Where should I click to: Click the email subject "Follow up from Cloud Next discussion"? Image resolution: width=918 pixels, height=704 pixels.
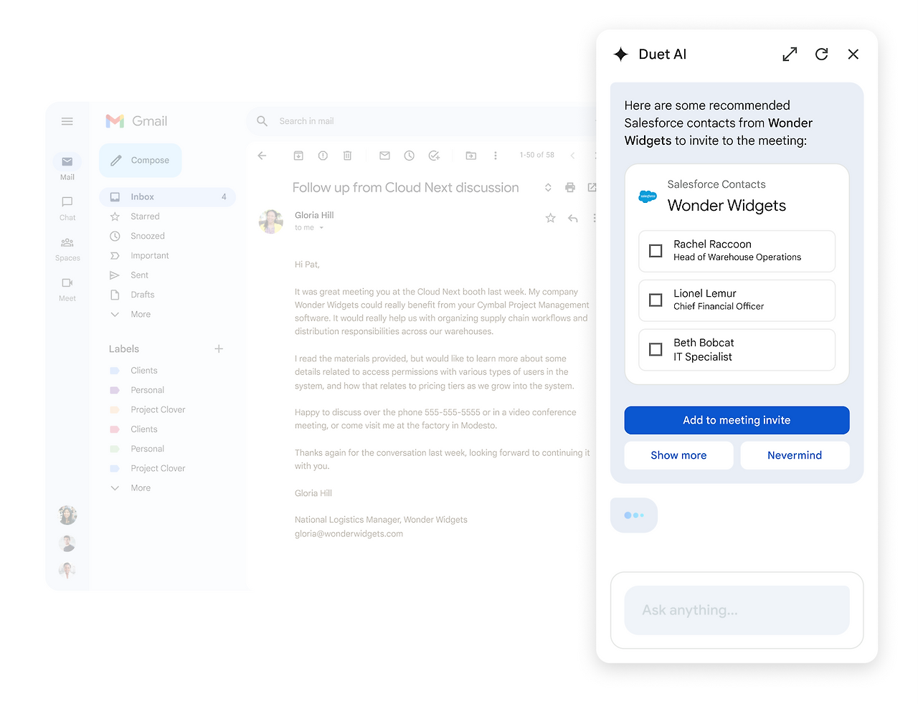(406, 188)
